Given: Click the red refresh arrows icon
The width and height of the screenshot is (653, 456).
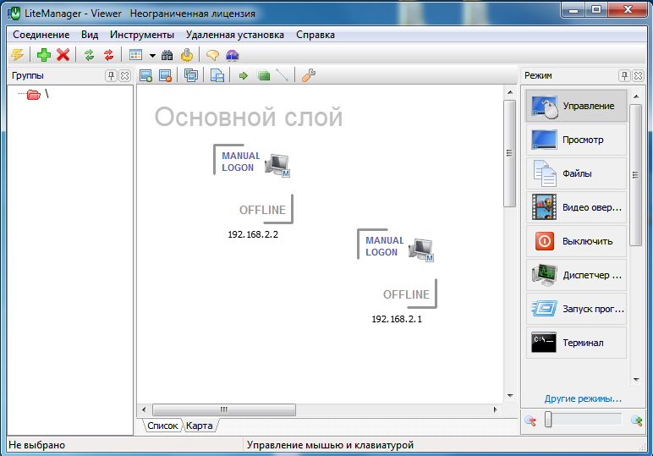Looking at the screenshot, I should tap(109, 54).
